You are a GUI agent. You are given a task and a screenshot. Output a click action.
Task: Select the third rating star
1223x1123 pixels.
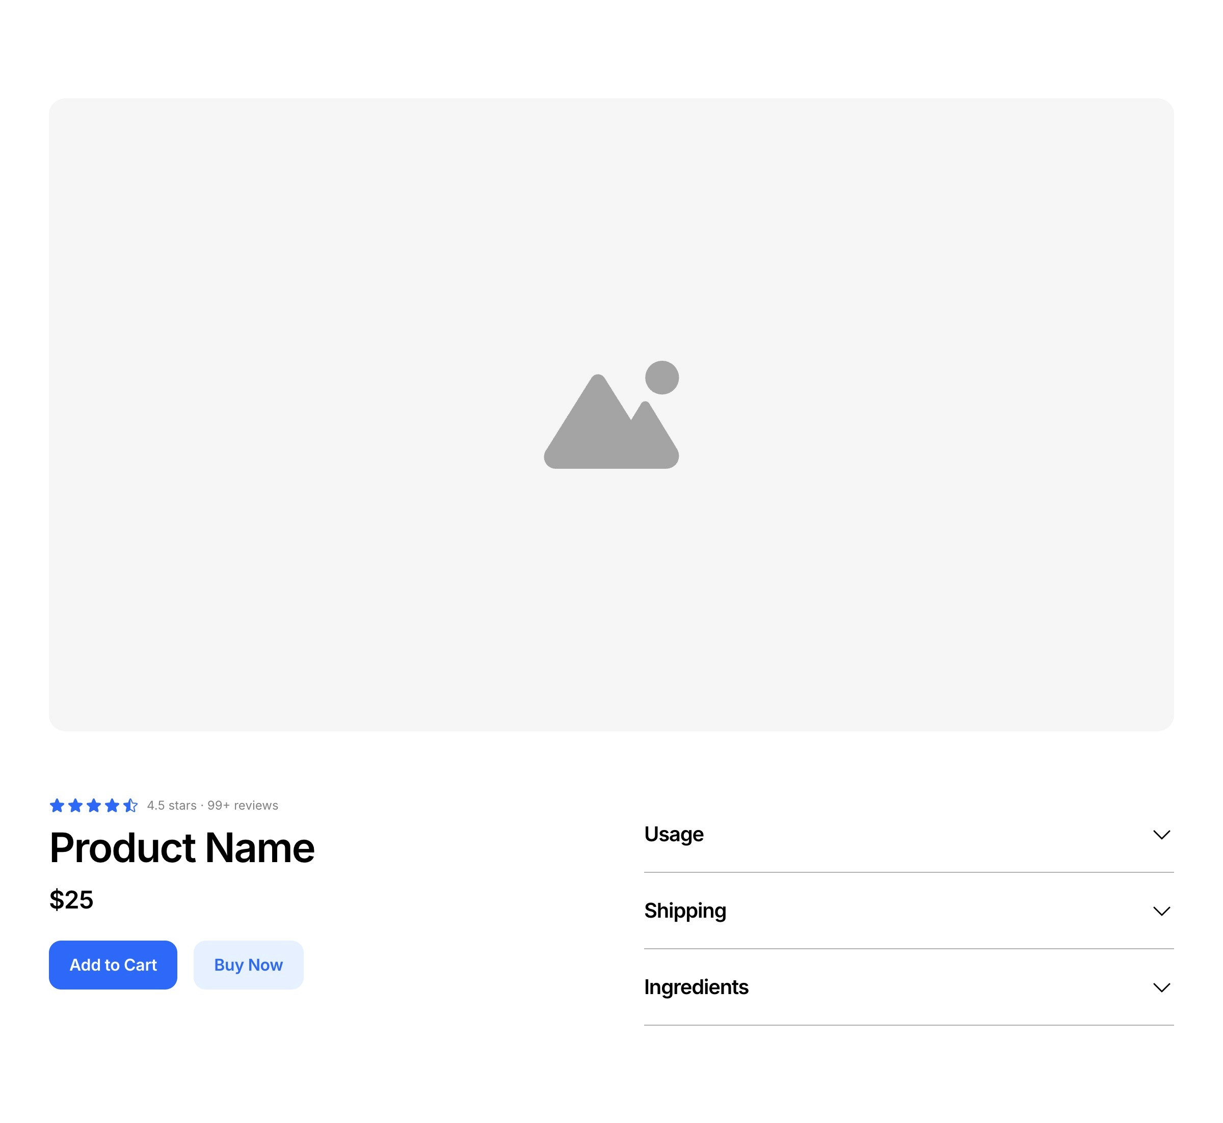click(94, 806)
